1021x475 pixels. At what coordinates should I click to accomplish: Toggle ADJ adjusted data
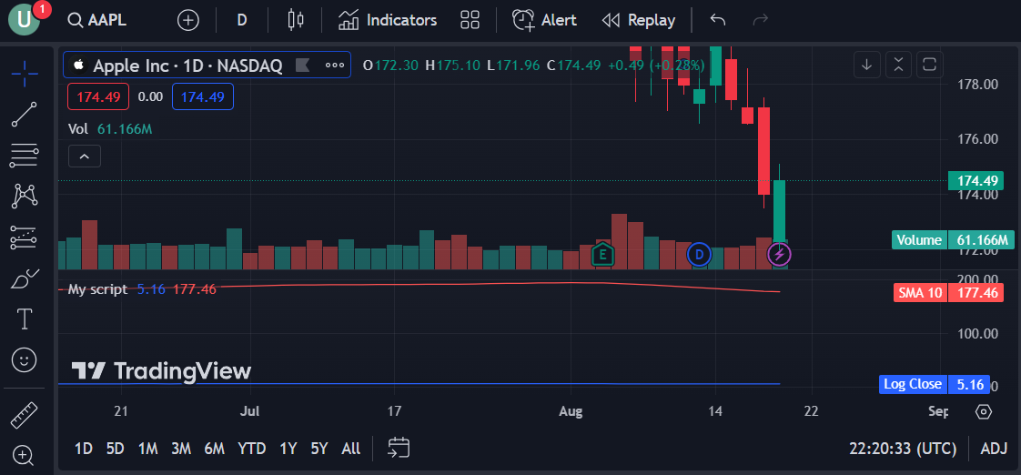[995, 449]
